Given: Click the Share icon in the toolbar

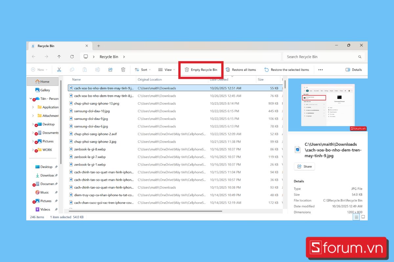Looking at the screenshot, I should click(110, 70).
